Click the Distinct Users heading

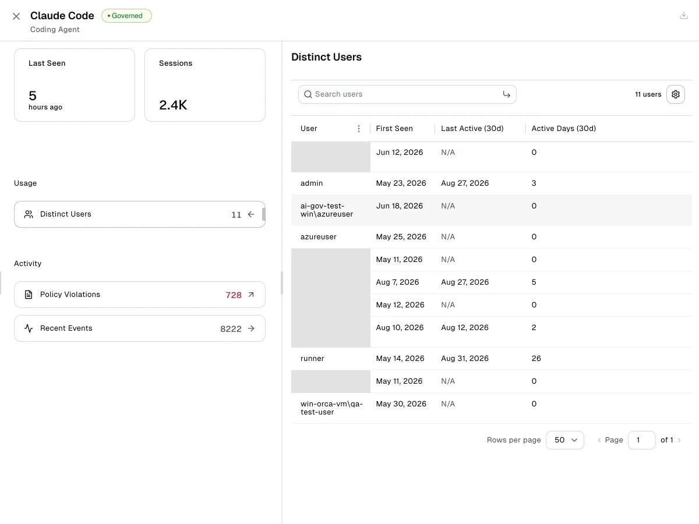coord(326,57)
